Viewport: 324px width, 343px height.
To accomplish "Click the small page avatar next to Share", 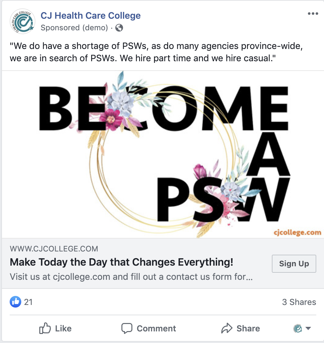I will click(x=298, y=328).
